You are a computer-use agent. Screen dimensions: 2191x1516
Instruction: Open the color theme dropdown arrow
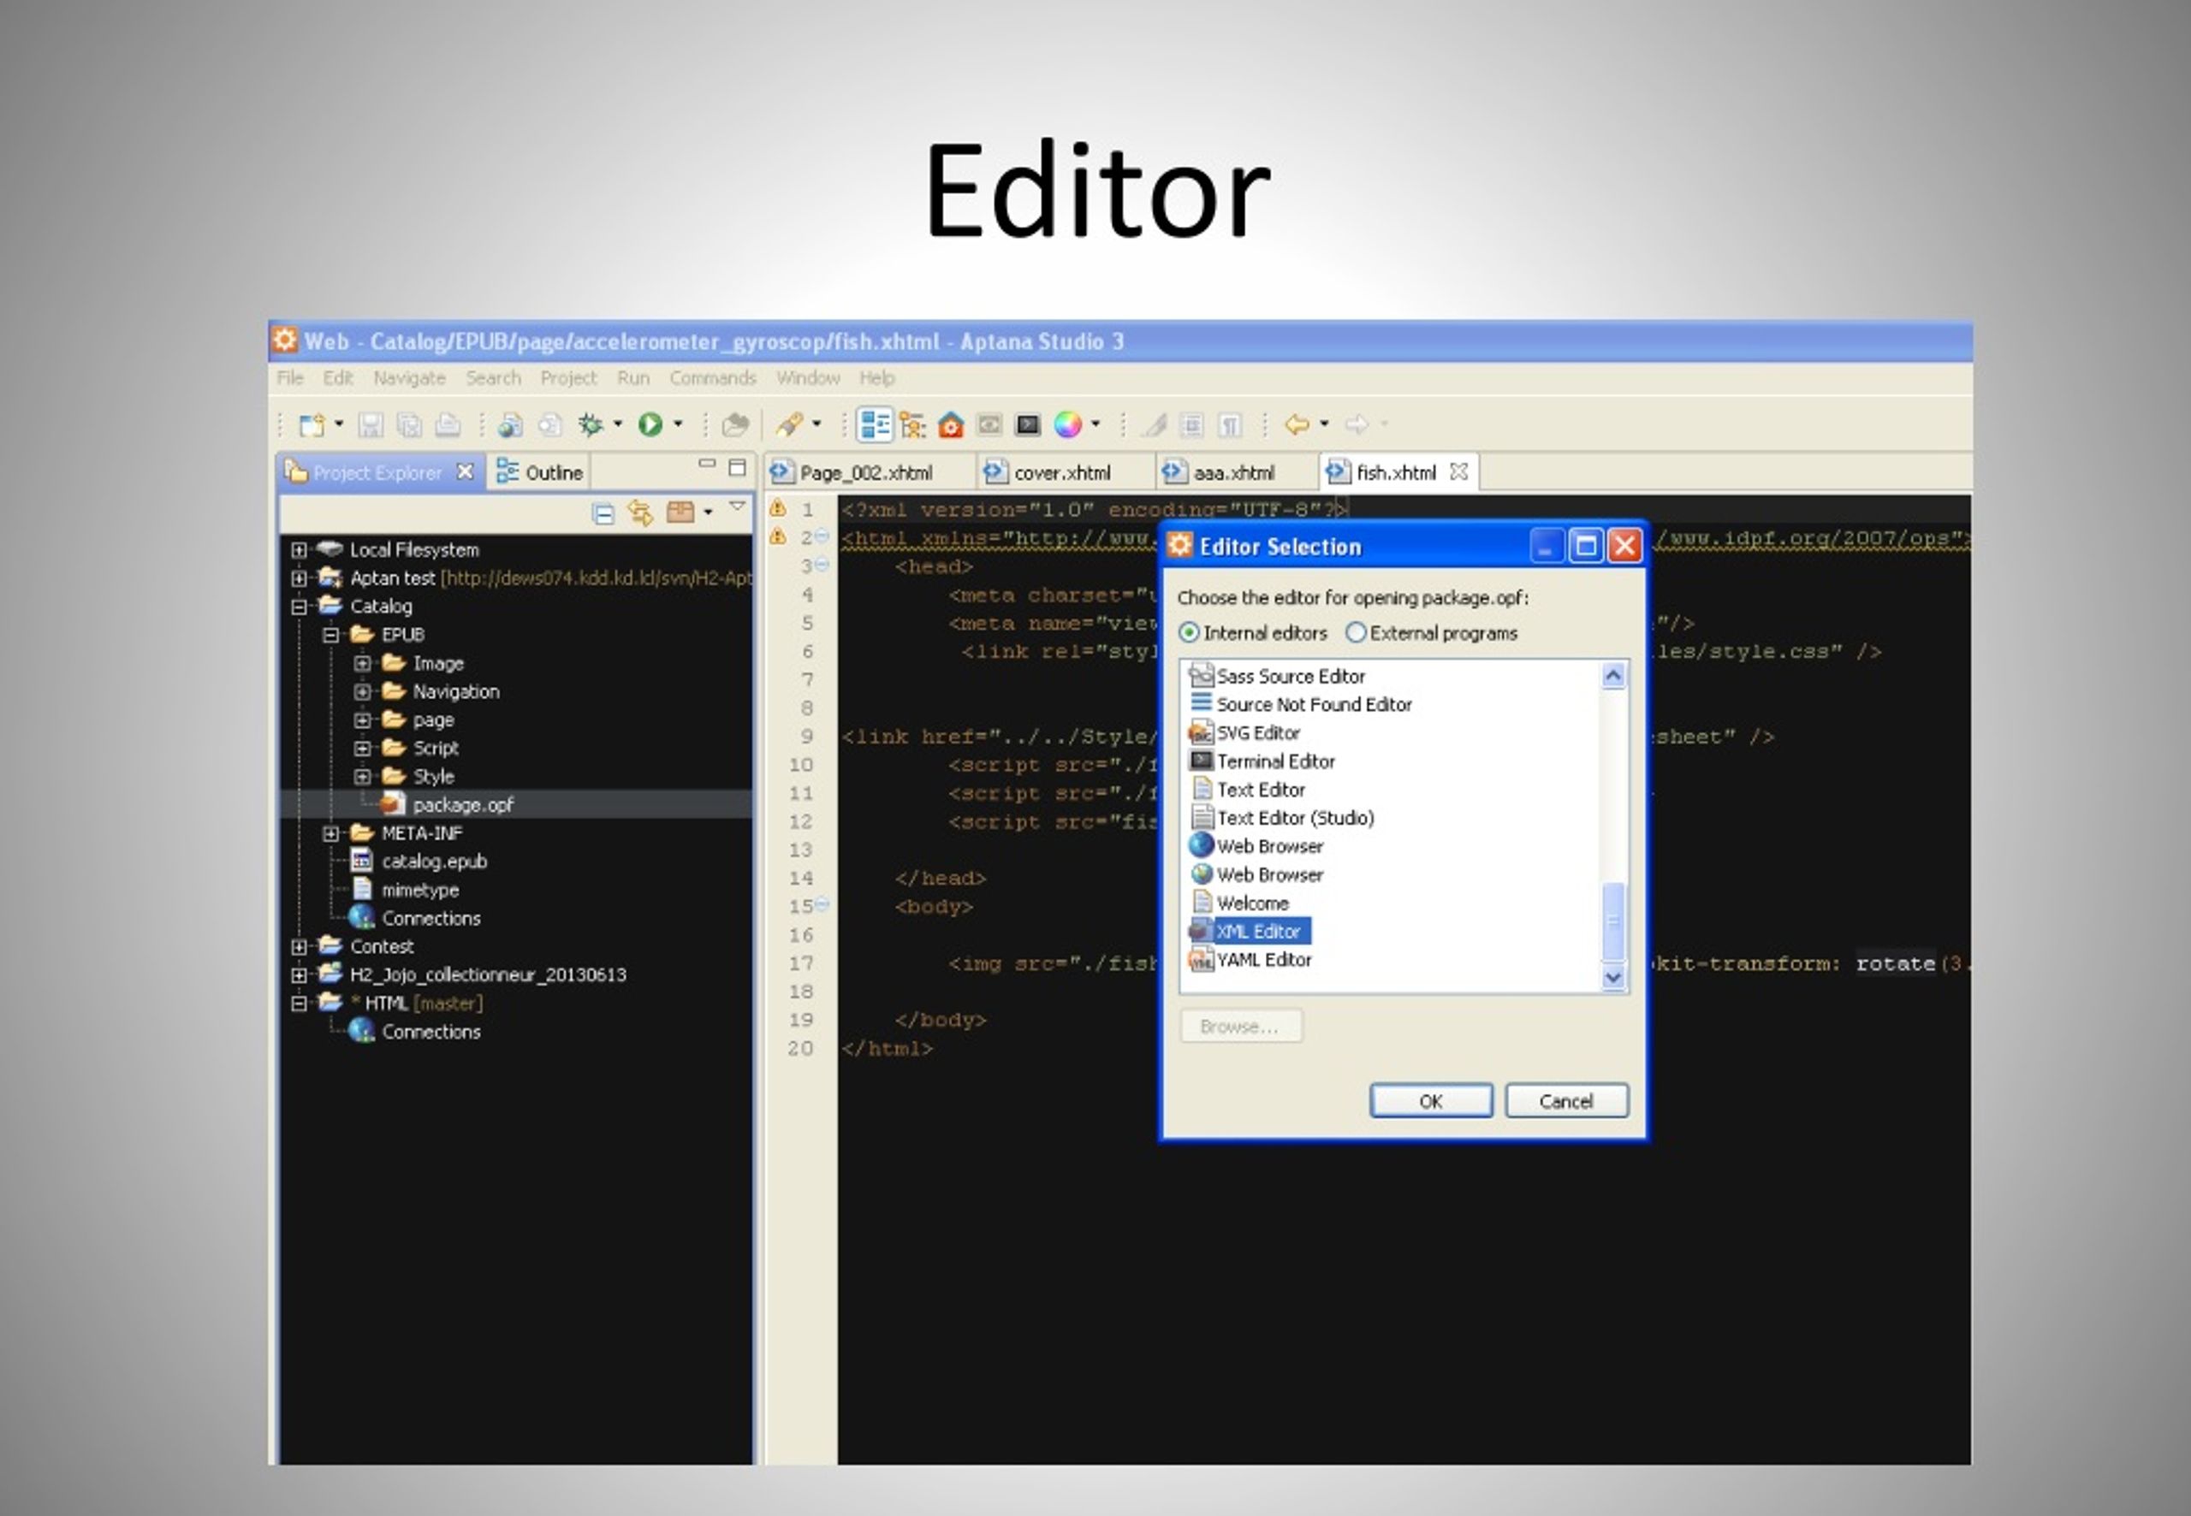click(1095, 423)
